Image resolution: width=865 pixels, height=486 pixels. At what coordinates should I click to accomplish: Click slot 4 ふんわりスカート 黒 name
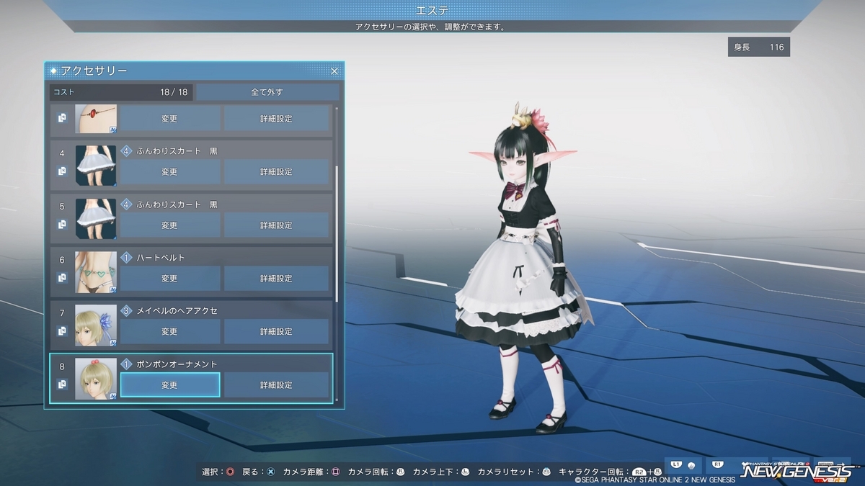(x=177, y=151)
